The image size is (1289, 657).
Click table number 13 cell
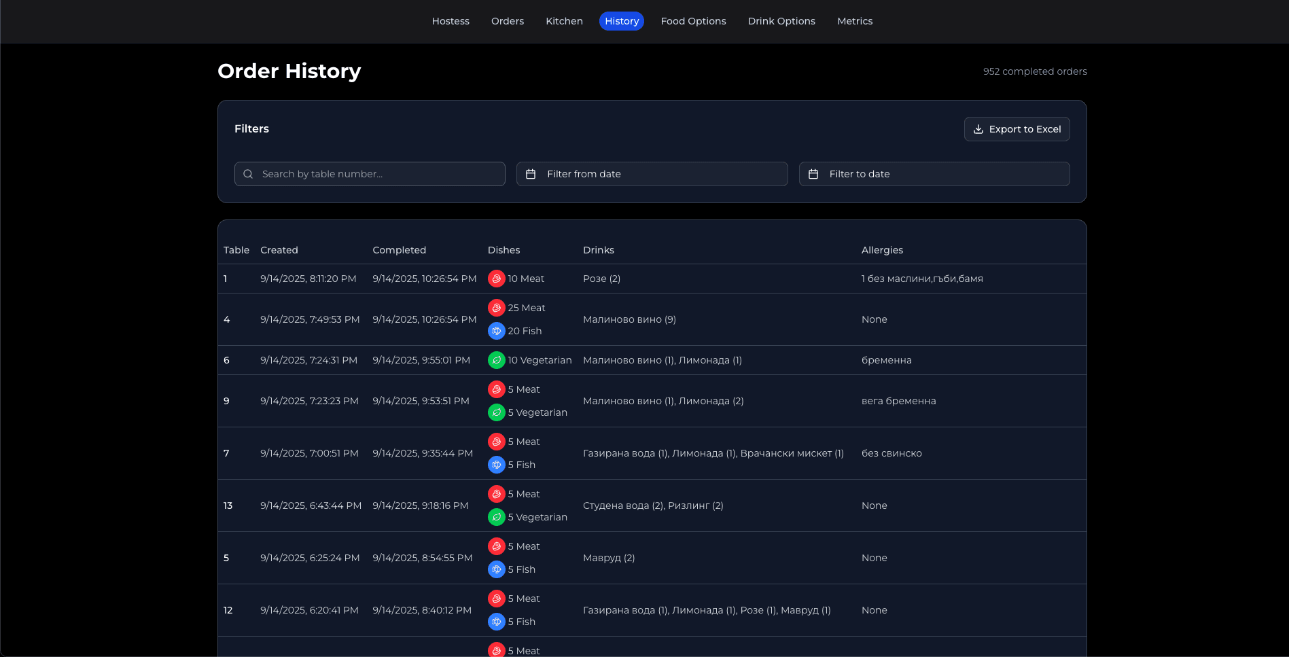[x=228, y=505]
